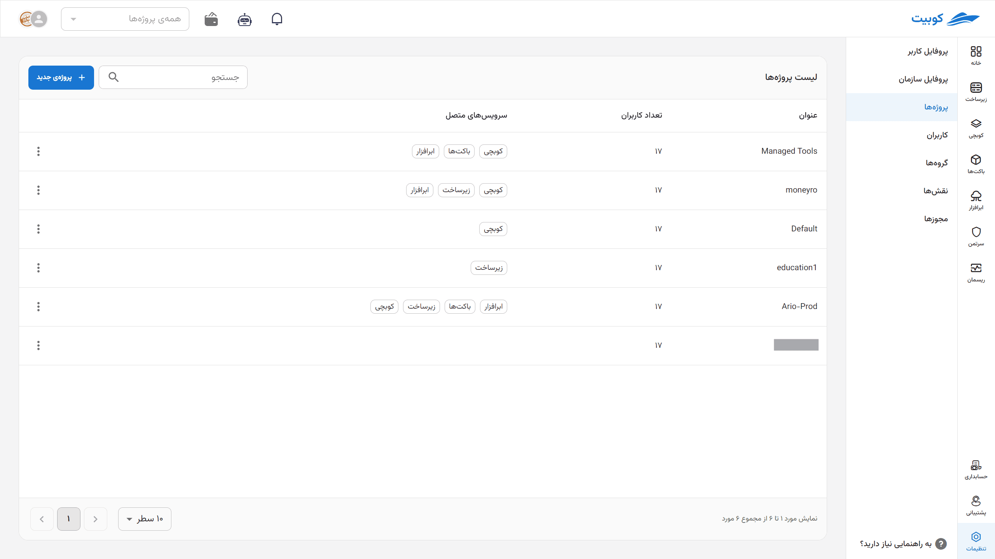This screenshot has width=995, height=559.
Task: Click the left-pointing pagination arrow
Action: (42, 519)
